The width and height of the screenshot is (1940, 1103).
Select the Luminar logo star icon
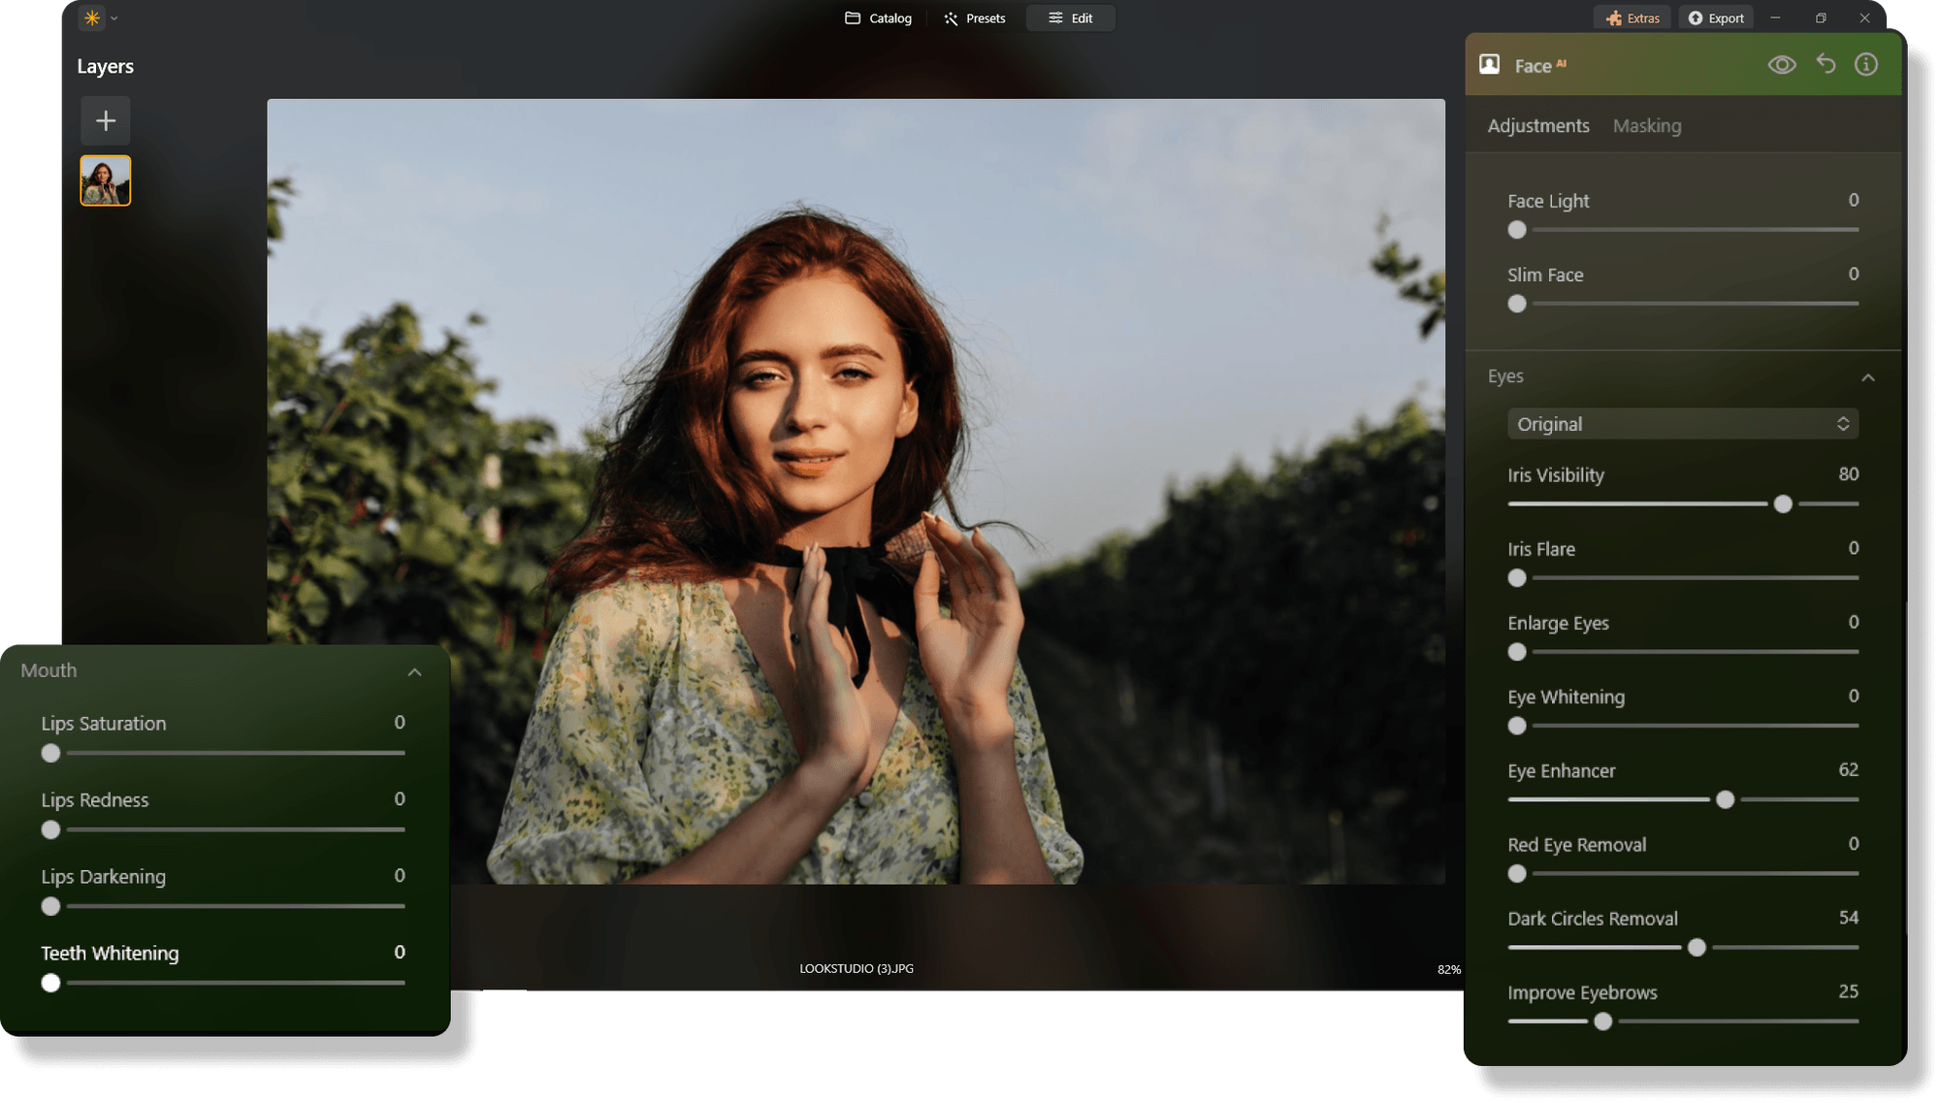[x=90, y=17]
